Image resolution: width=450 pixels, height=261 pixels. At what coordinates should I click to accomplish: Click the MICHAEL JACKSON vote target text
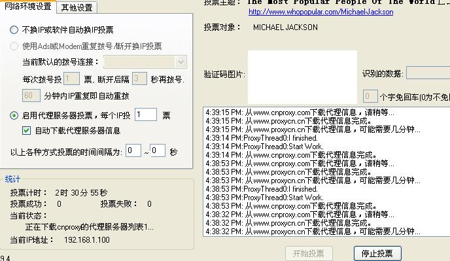[x=285, y=27]
